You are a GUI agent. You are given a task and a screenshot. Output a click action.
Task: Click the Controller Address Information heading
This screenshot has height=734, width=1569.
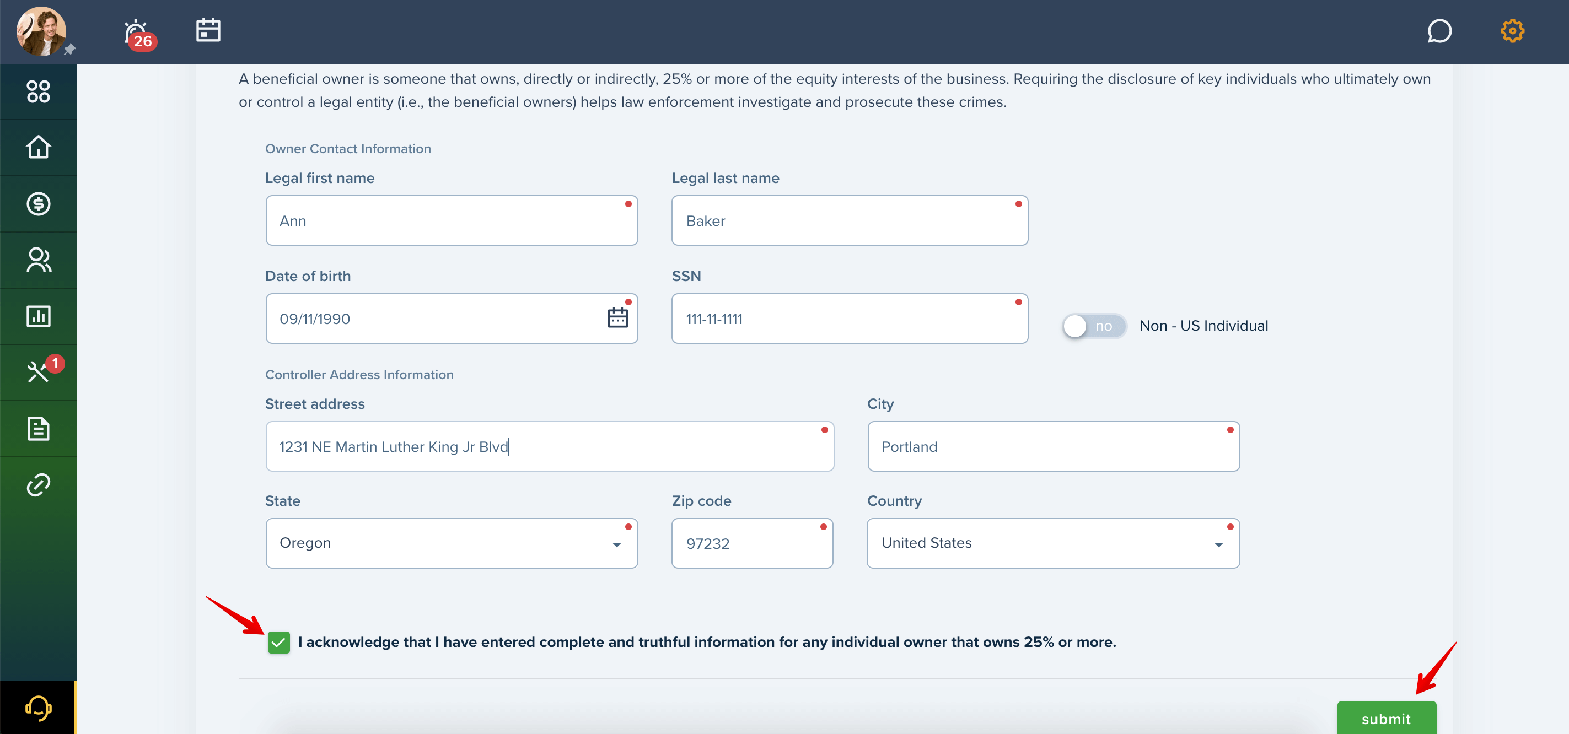(x=359, y=374)
